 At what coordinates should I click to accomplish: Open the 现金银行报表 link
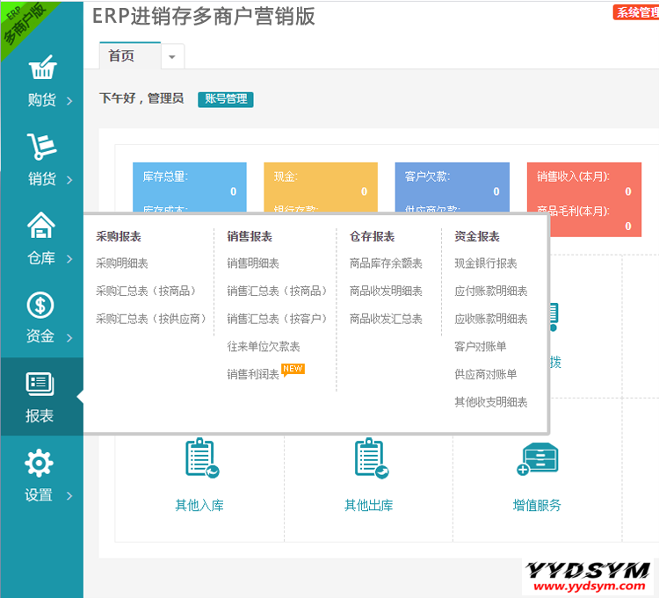[x=486, y=263]
